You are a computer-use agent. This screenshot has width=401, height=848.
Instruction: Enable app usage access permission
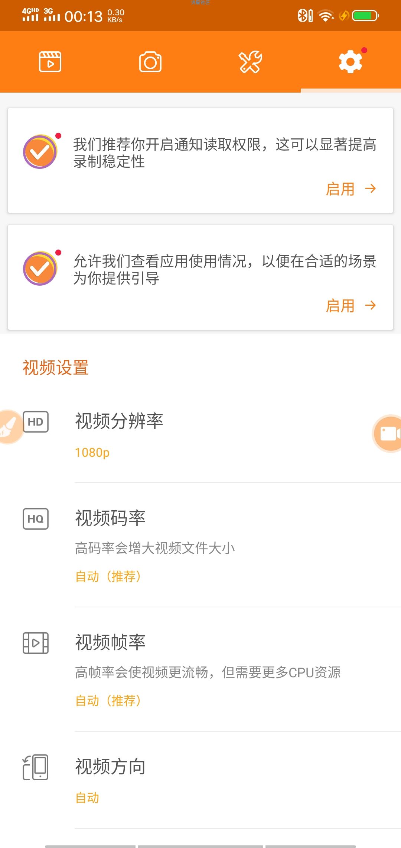tap(351, 306)
